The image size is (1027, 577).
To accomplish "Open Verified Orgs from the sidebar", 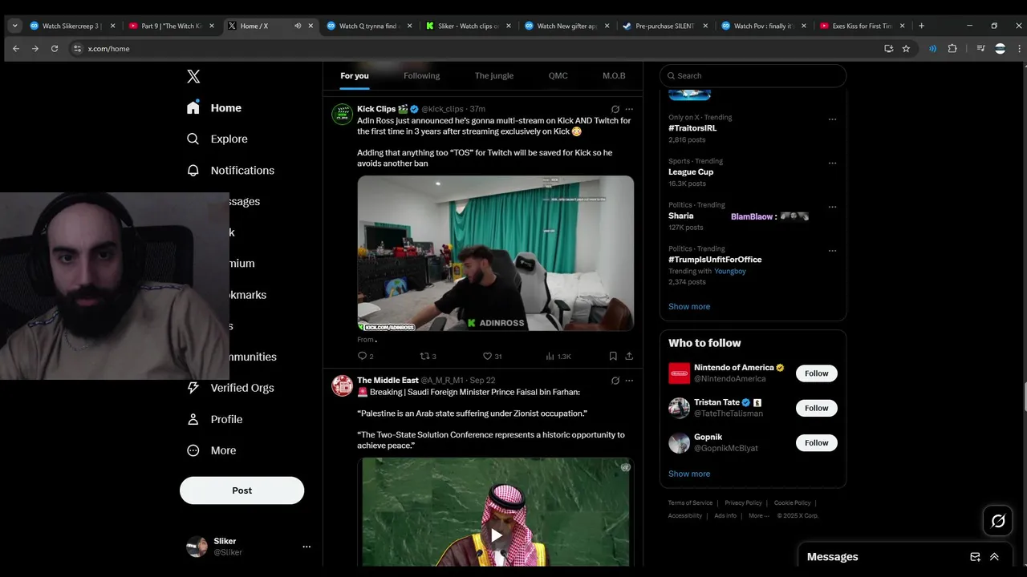I will point(230,388).
